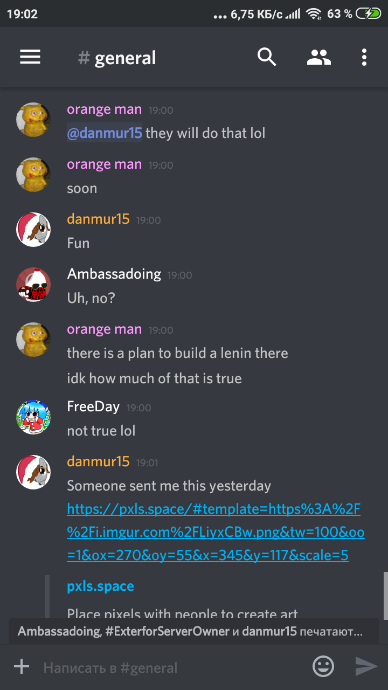
Task: Tap danmur15 username above 'Fun'
Action: 98,219
